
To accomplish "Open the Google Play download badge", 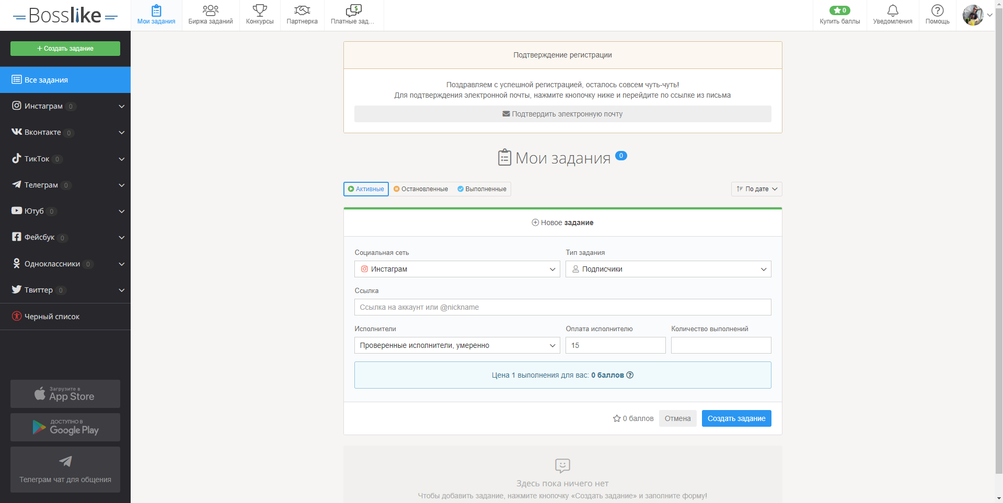I will click(65, 427).
